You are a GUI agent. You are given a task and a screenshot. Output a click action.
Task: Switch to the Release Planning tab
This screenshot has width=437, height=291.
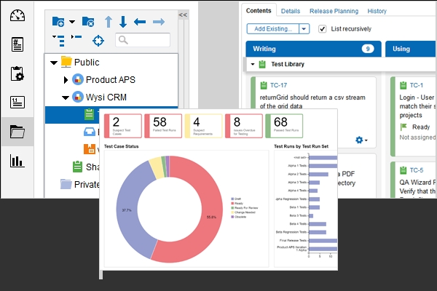point(334,11)
